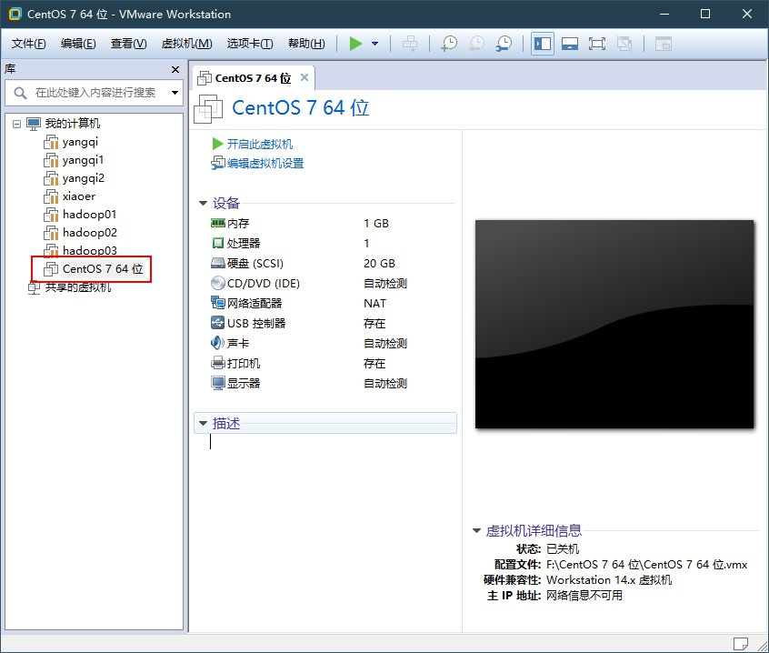Close the 库 library panel

[x=175, y=70]
